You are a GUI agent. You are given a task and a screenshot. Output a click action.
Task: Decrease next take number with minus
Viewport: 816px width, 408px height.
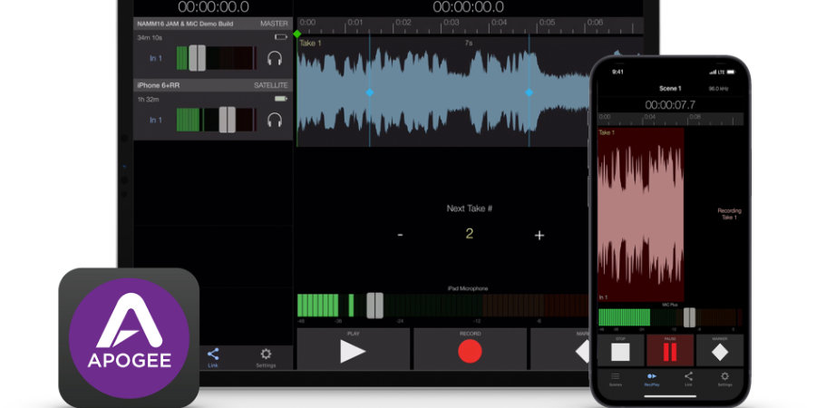(400, 235)
